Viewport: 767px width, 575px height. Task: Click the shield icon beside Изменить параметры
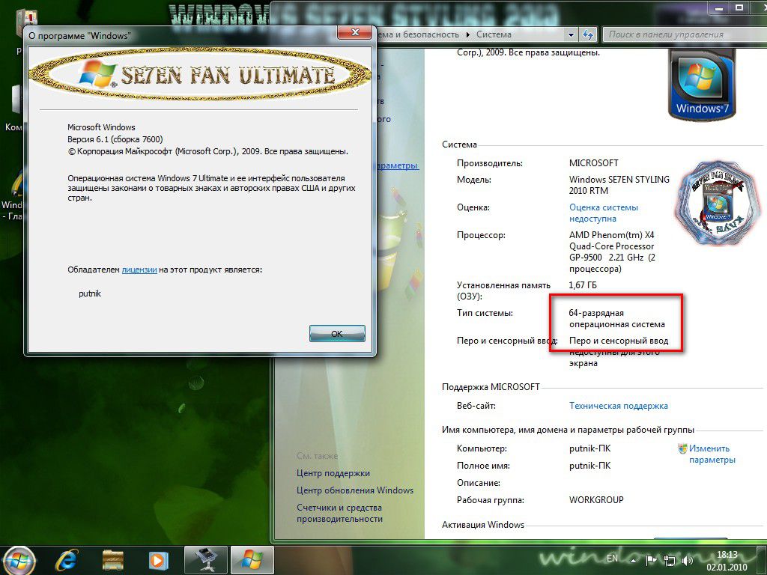(682, 448)
